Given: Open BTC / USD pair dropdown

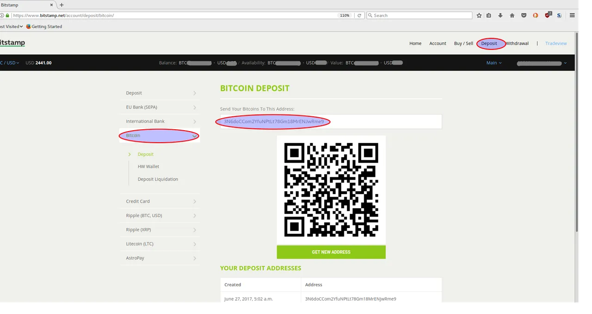Looking at the screenshot, I should (x=9, y=63).
